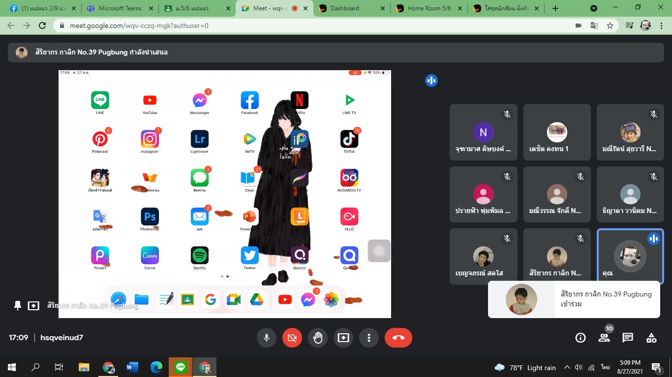Viewport: 672px width, 377px height.
Task: Raise your hand in the meeting
Action: click(317, 338)
